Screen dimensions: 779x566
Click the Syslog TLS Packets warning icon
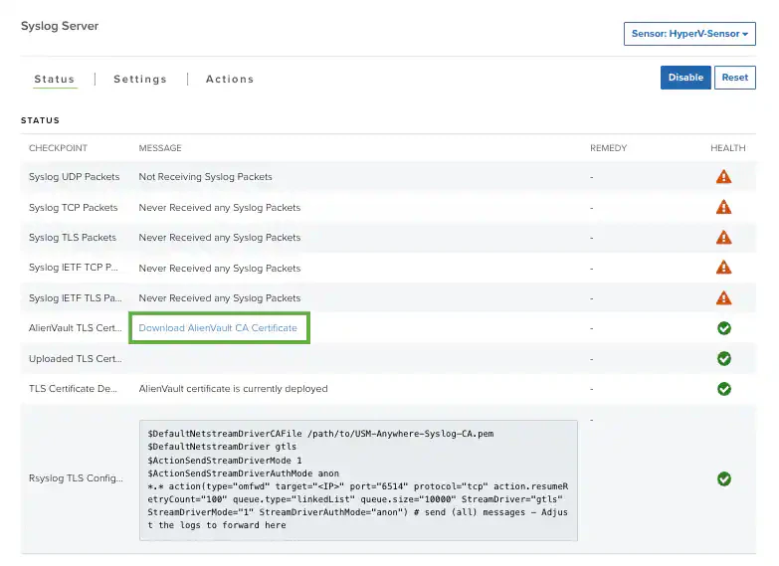[x=723, y=238]
